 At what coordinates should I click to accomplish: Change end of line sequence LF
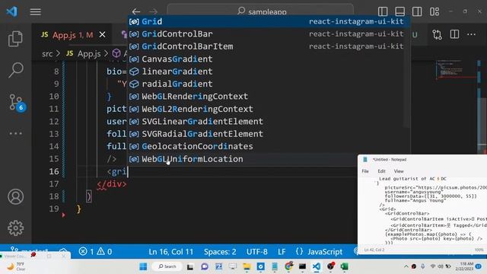coord(282,252)
